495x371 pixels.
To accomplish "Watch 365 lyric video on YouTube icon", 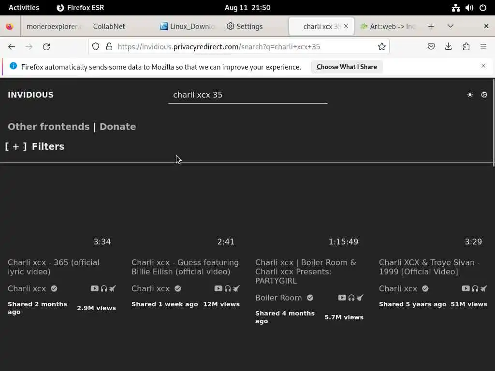I will [94, 288].
